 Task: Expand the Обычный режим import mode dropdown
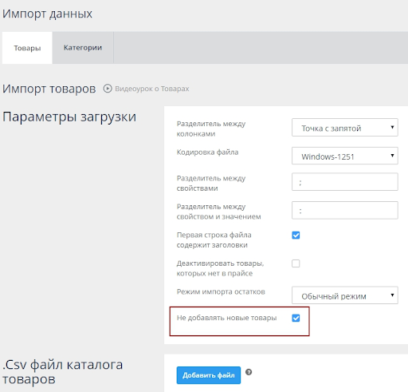click(345, 295)
